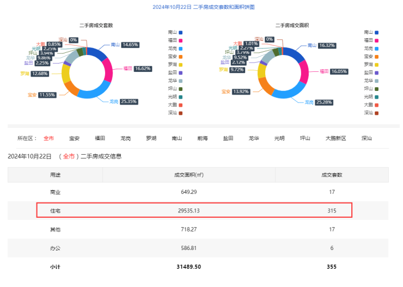This screenshot has width=403, height=287.
Task: Choose the 罗湖 district filter
Action: click(151, 138)
